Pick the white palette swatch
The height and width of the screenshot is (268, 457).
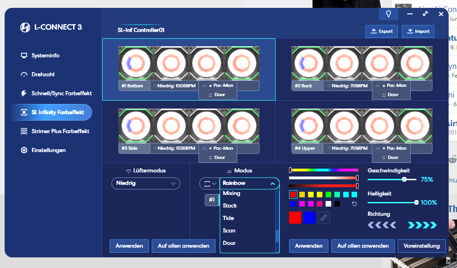tap(328, 204)
